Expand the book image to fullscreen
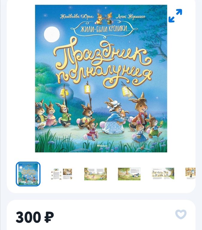Image resolution: width=202 pixels, height=230 pixels. 175,16
